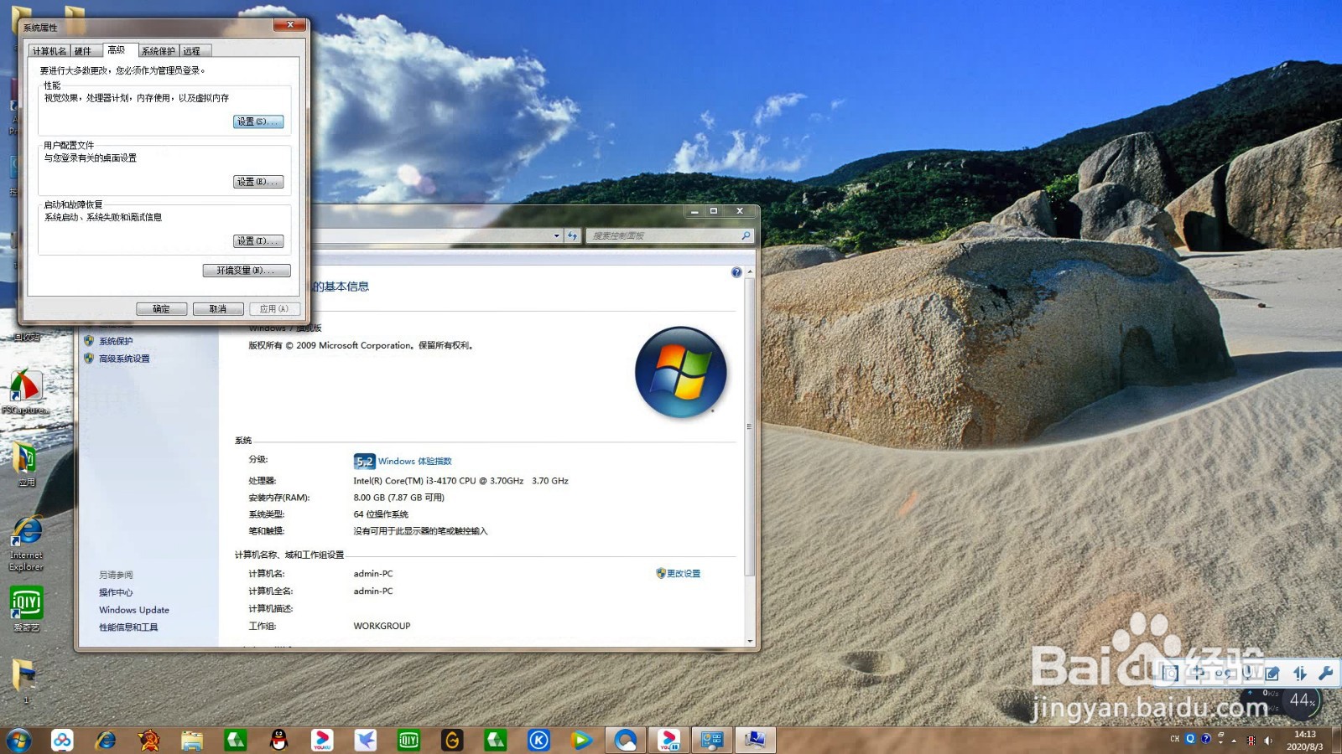Click the red film tray icon

click(x=1251, y=740)
